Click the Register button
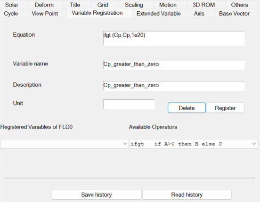 pos(225,108)
